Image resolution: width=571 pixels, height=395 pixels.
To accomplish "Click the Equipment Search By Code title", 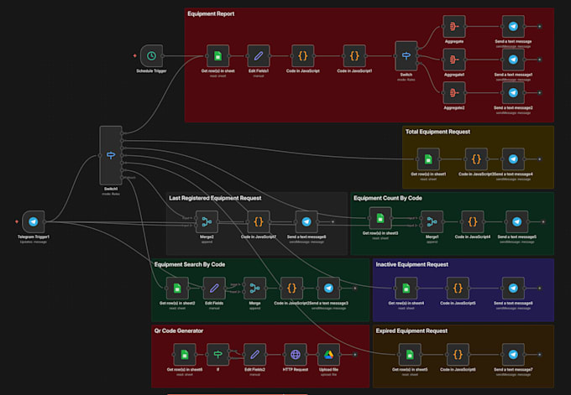I will [190, 264].
